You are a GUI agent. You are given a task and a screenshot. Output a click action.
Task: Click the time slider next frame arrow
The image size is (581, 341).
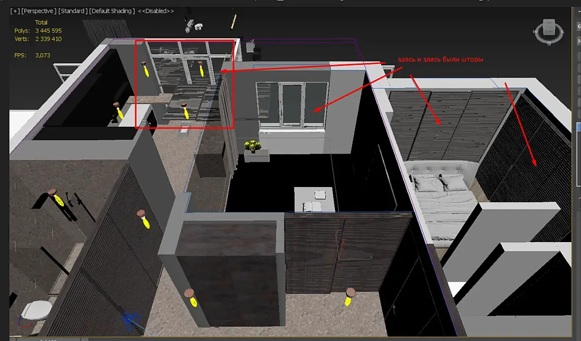pos(85,339)
